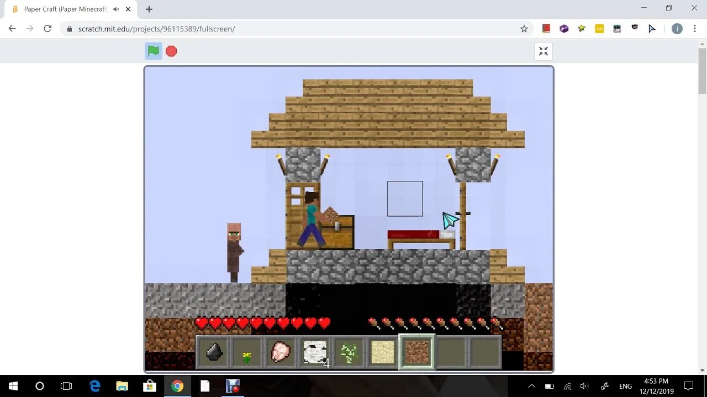Show hidden system tray icons

point(531,386)
